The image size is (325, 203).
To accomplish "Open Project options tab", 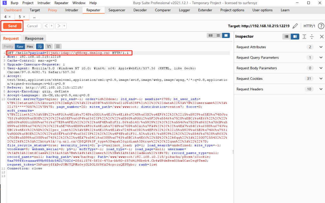I will [232, 10].
